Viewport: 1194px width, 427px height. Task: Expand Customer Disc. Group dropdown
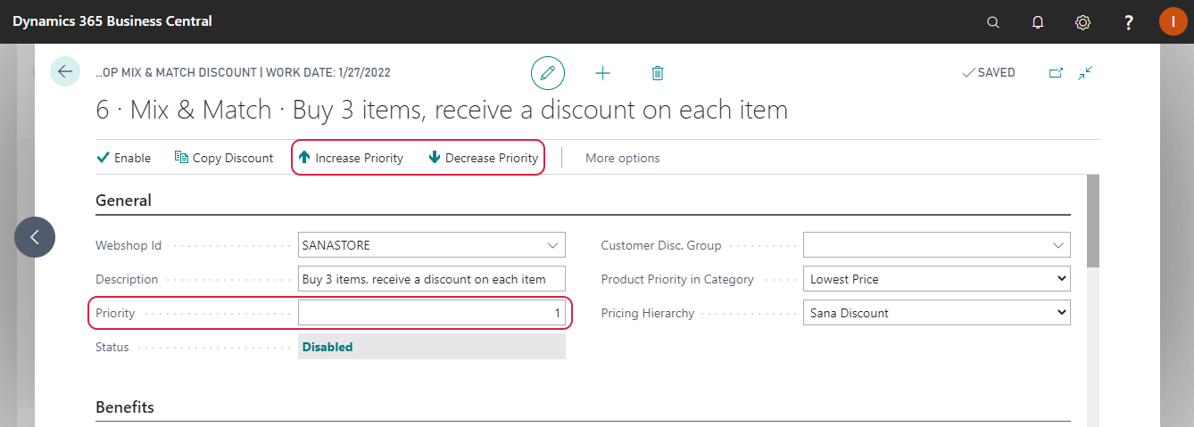tap(1057, 245)
